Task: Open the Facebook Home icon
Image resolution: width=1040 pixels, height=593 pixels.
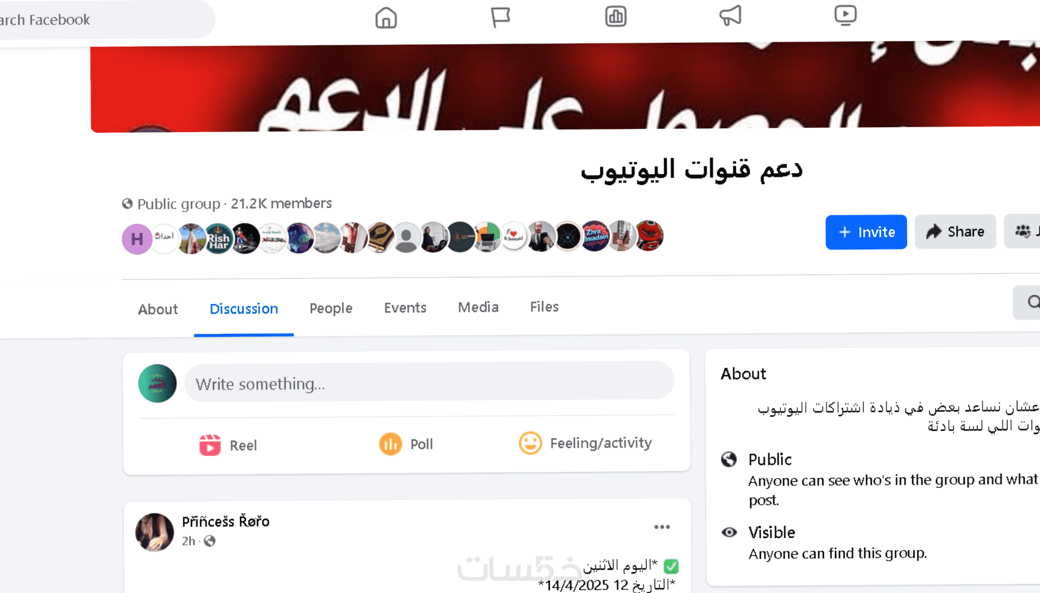Action: pyautogui.click(x=386, y=18)
